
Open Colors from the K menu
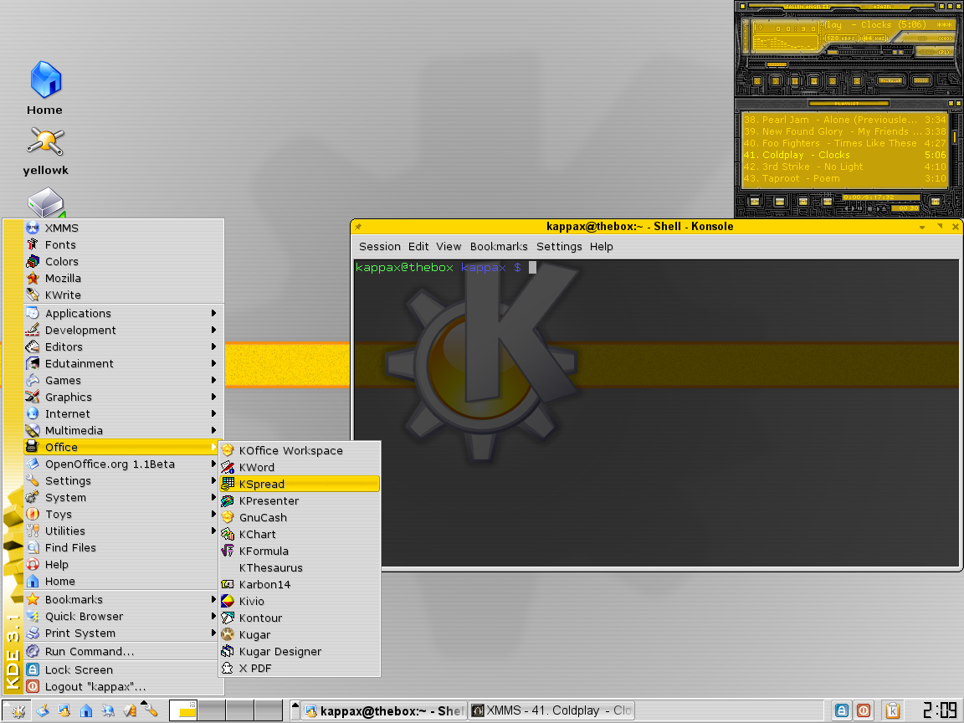(x=124, y=261)
